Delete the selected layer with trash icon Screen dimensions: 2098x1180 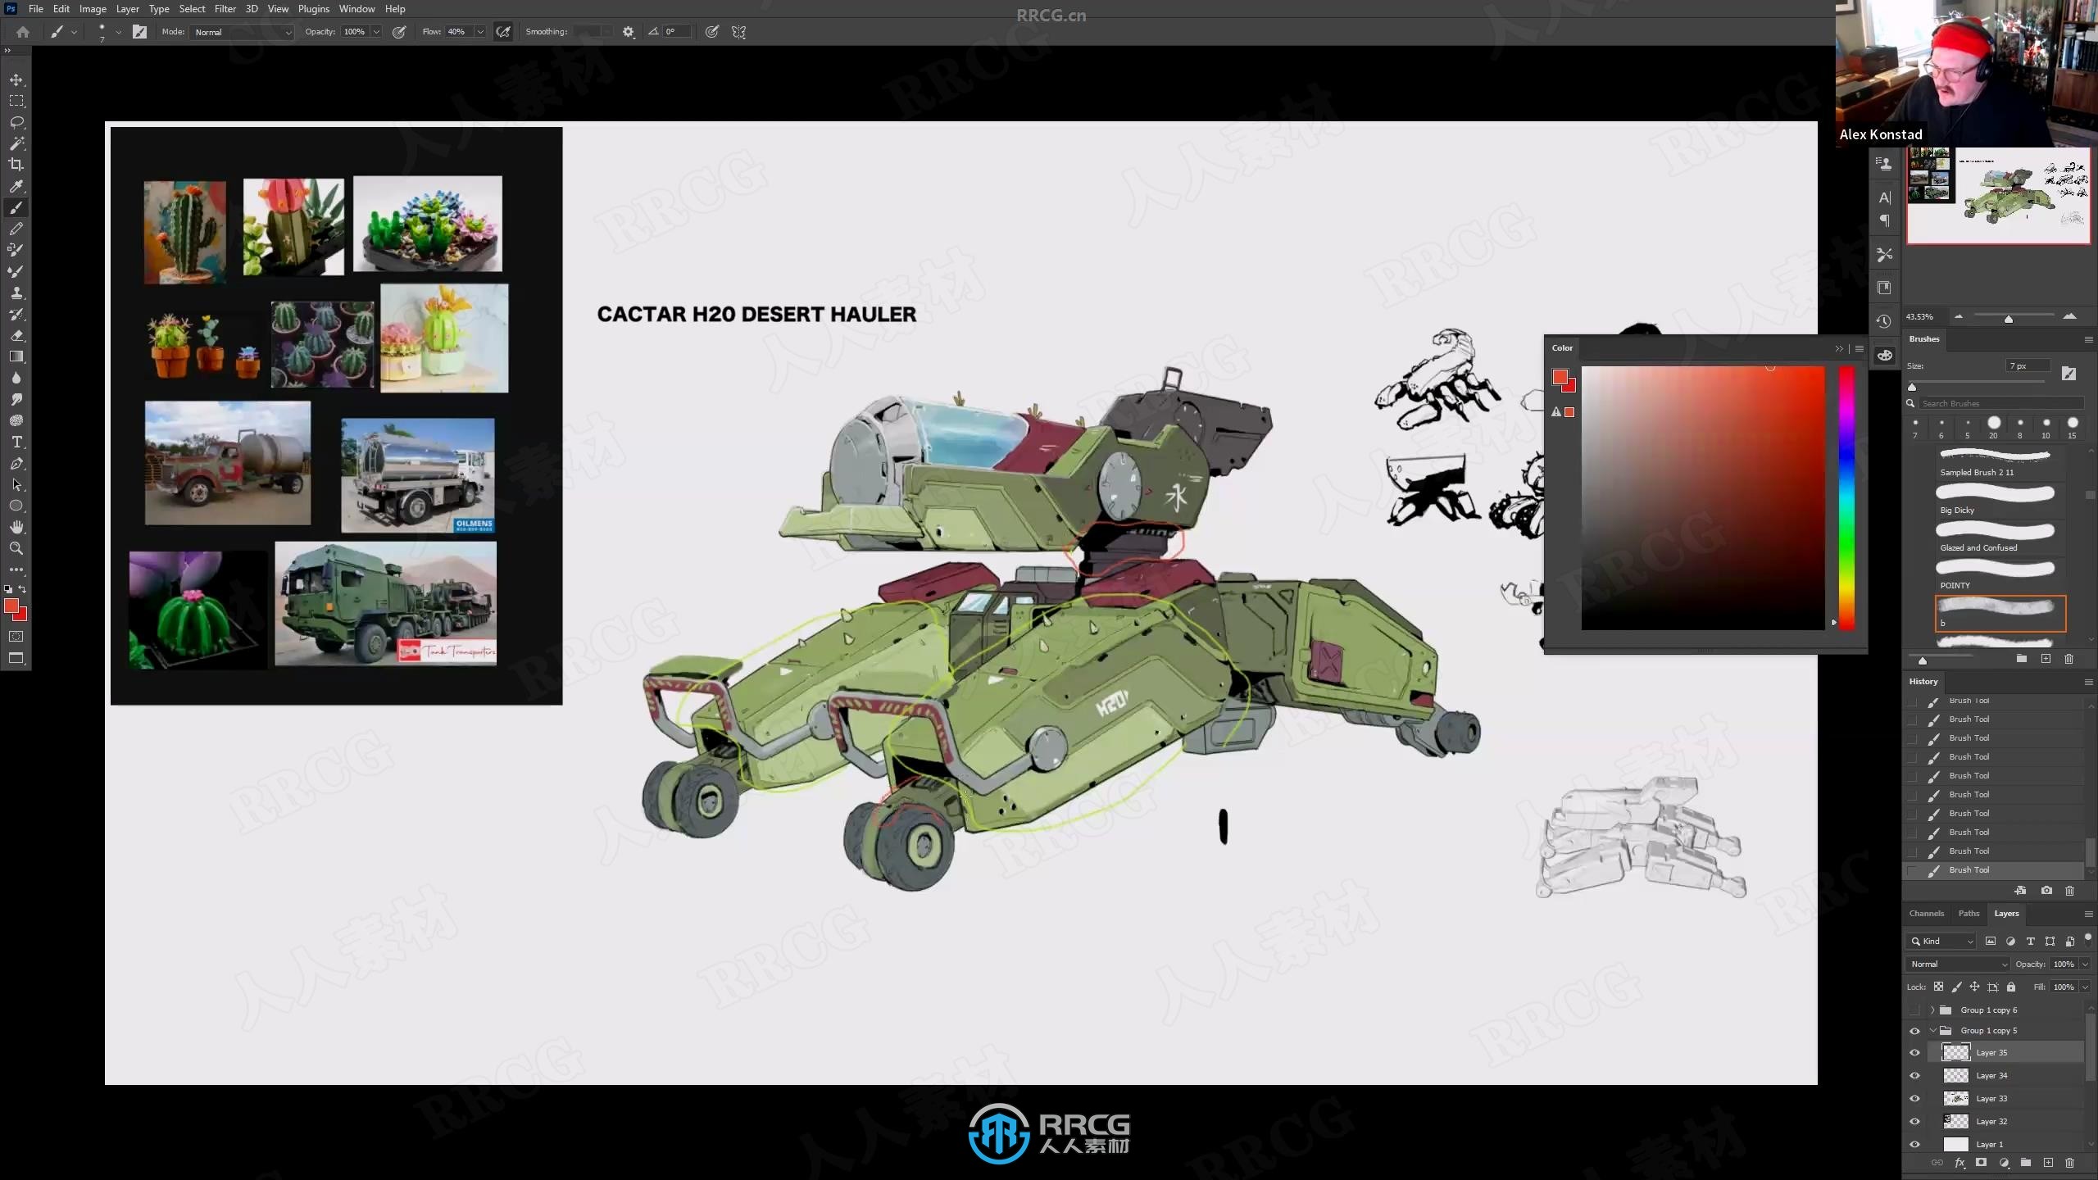[x=2069, y=1163]
